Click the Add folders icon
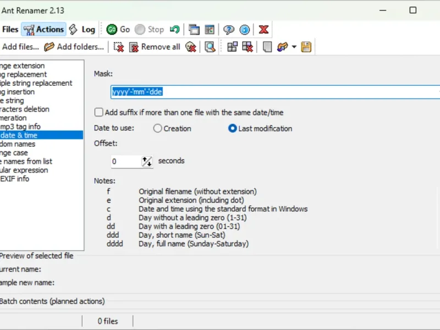Screen dimensions: 440x330 click(49, 47)
